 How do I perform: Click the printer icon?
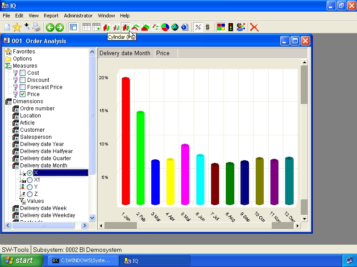(36, 28)
